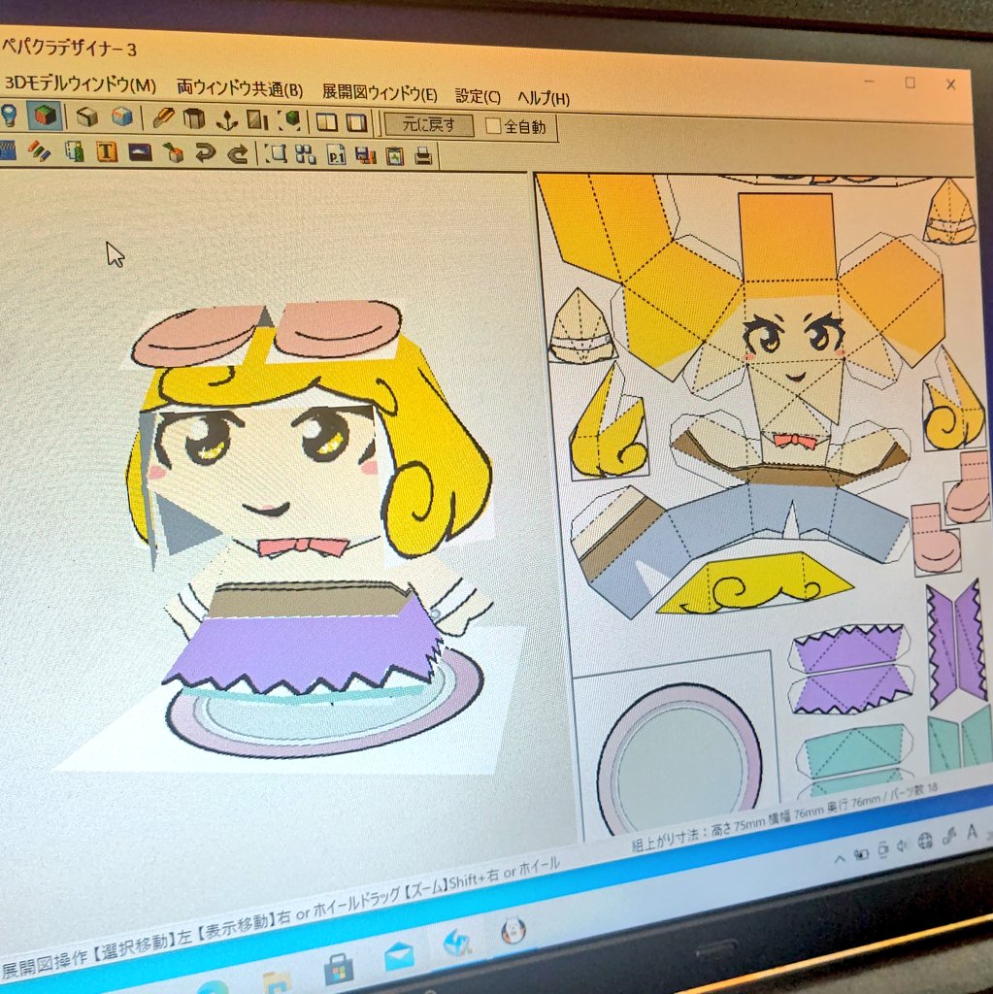Select the round plate part in pattern
This screenshot has width=993, height=994.
pos(679,760)
